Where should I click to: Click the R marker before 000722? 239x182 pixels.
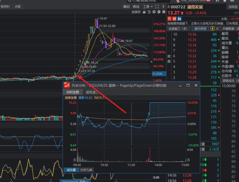click(169, 7)
